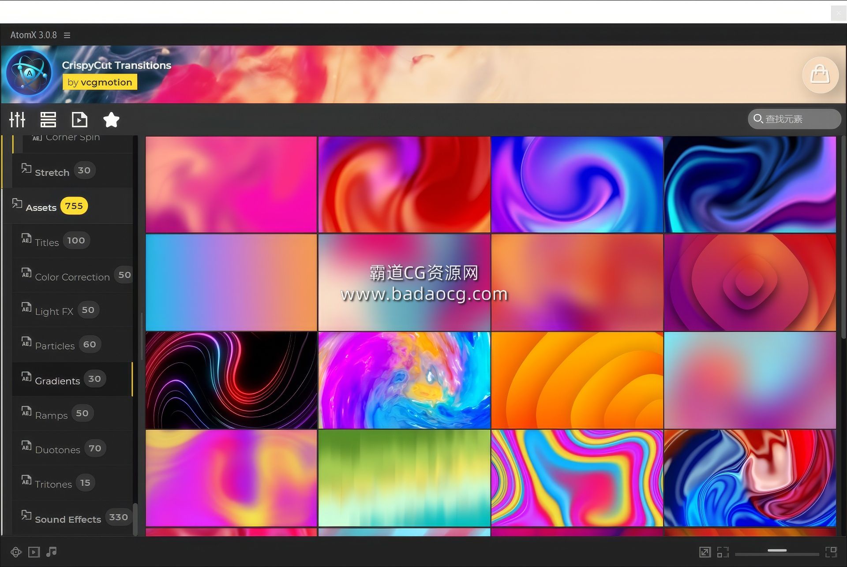
Task: Select the Gradients category
Action: coord(72,379)
